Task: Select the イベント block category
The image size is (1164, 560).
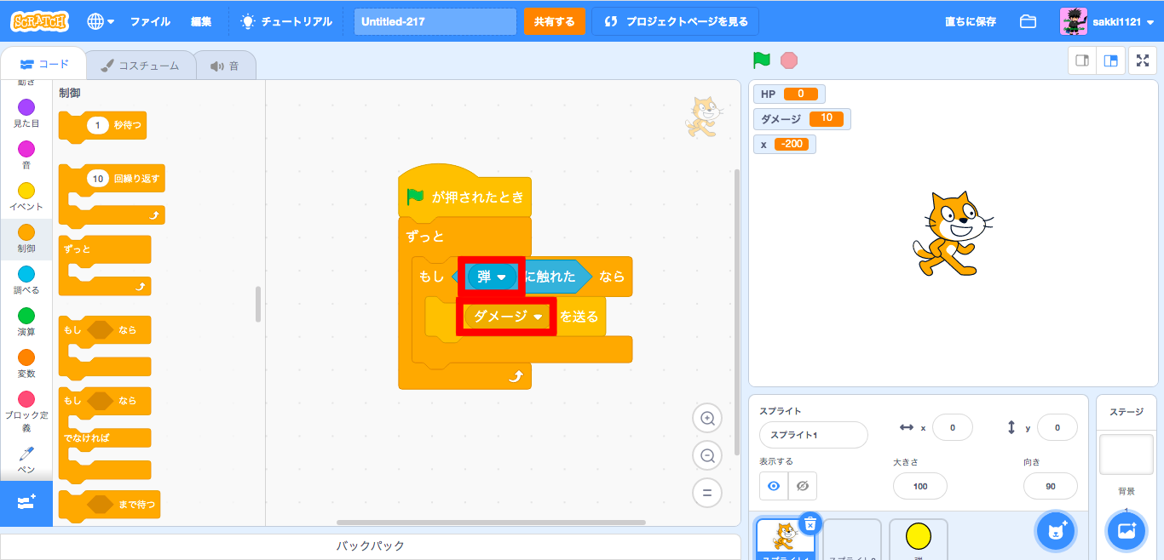Action: pyautogui.click(x=26, y=196)
